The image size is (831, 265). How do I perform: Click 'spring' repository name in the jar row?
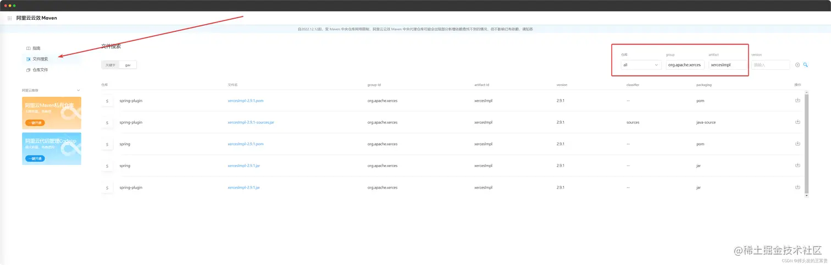point(125,165)
